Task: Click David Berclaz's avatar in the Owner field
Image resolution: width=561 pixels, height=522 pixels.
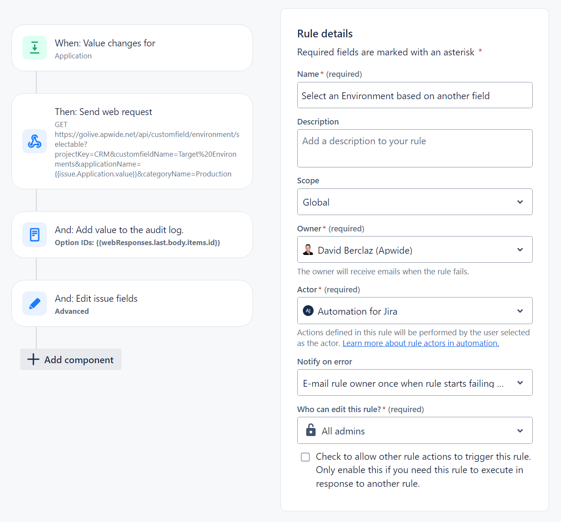Action: pyautogui.click(x=308, y=250)
